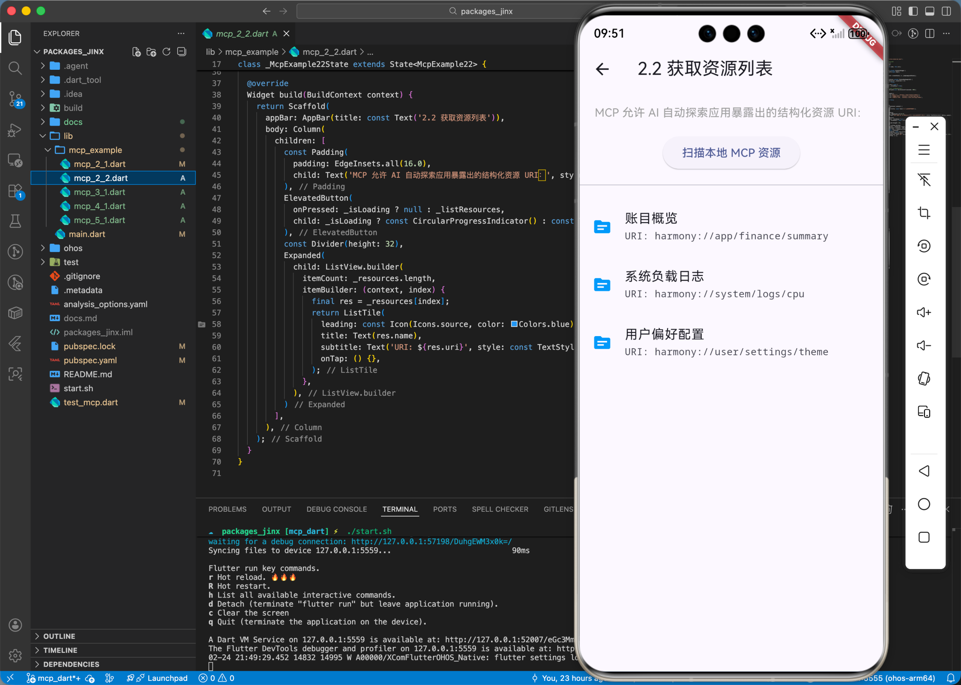The height and width of the screenshot is (685, 961).
Task: Click the debug connection URL in terminal
Action: click(x=431, y=541)
